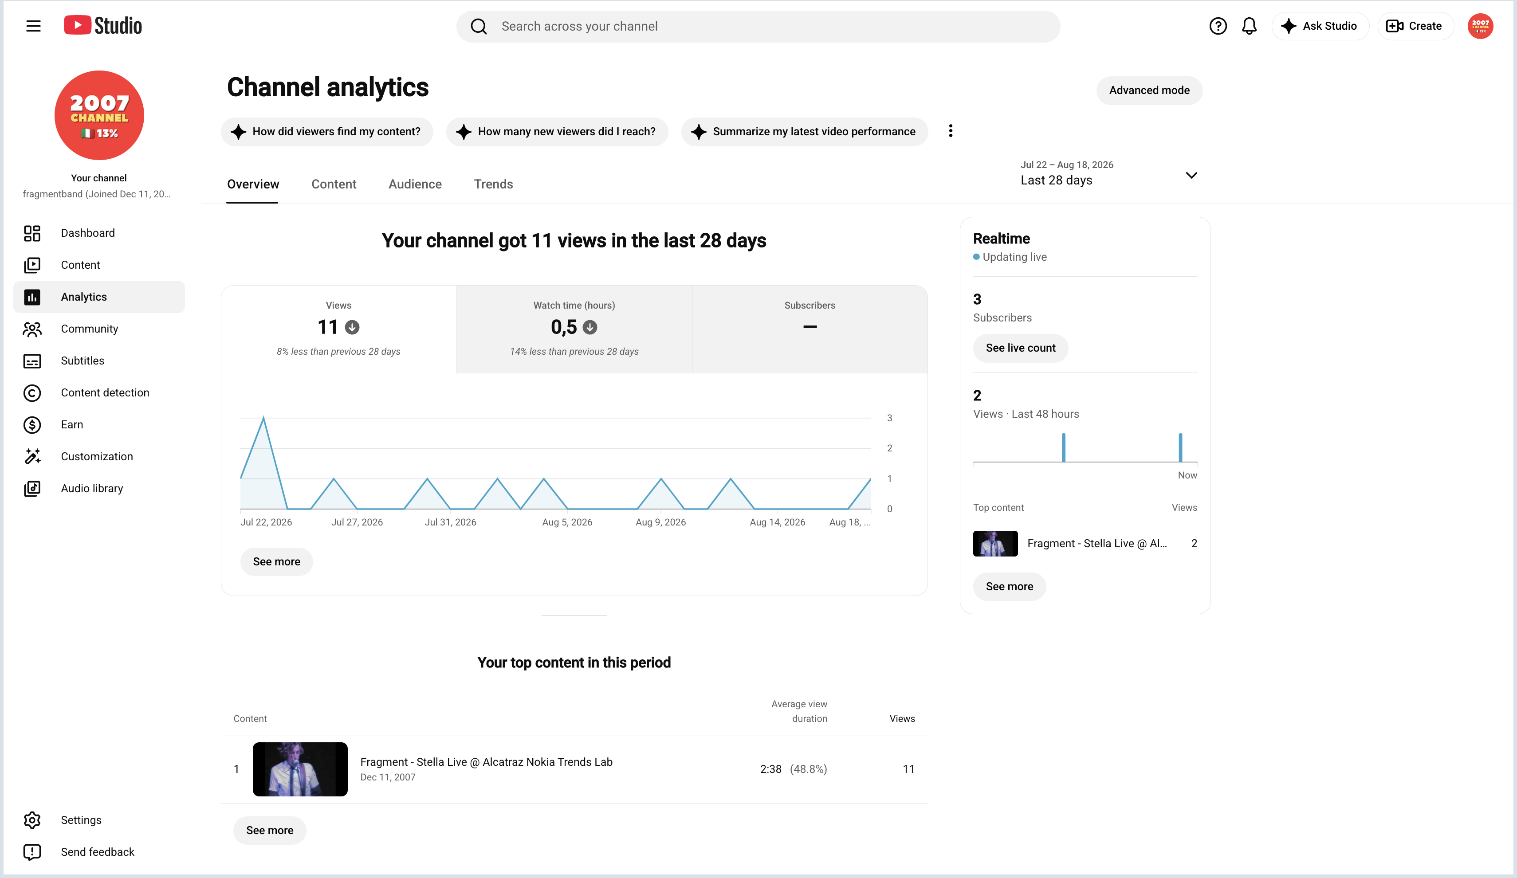Ask 'How many new viewers did I reach?'

click(x=557, y=131)
